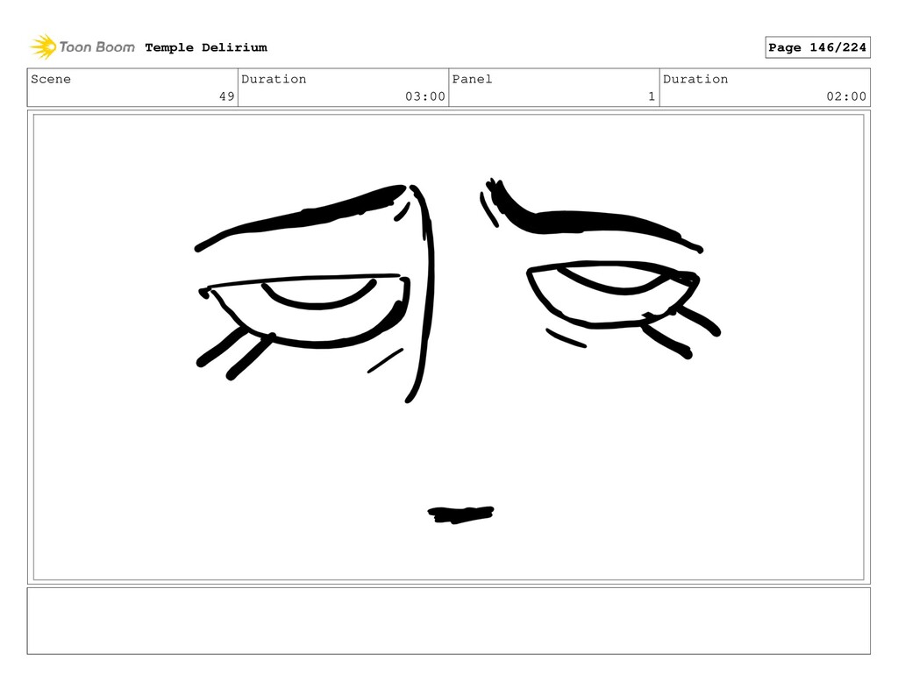Click the 'Panel' header label
Viewport: 898px width, 695px height.
coord(472,79)
